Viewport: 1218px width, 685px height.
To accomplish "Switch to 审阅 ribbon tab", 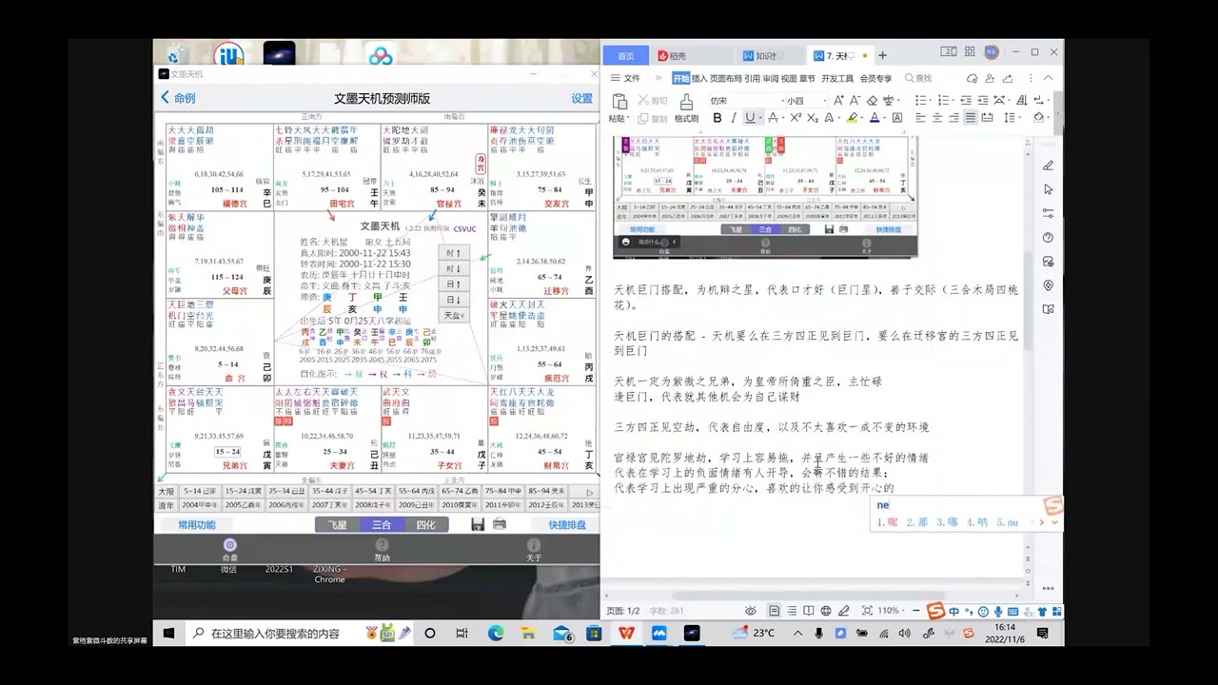I will [x=771, y=78].
